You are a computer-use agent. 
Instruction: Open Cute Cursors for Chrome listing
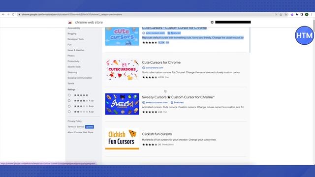pyautogui.click(x=161, y=62)
